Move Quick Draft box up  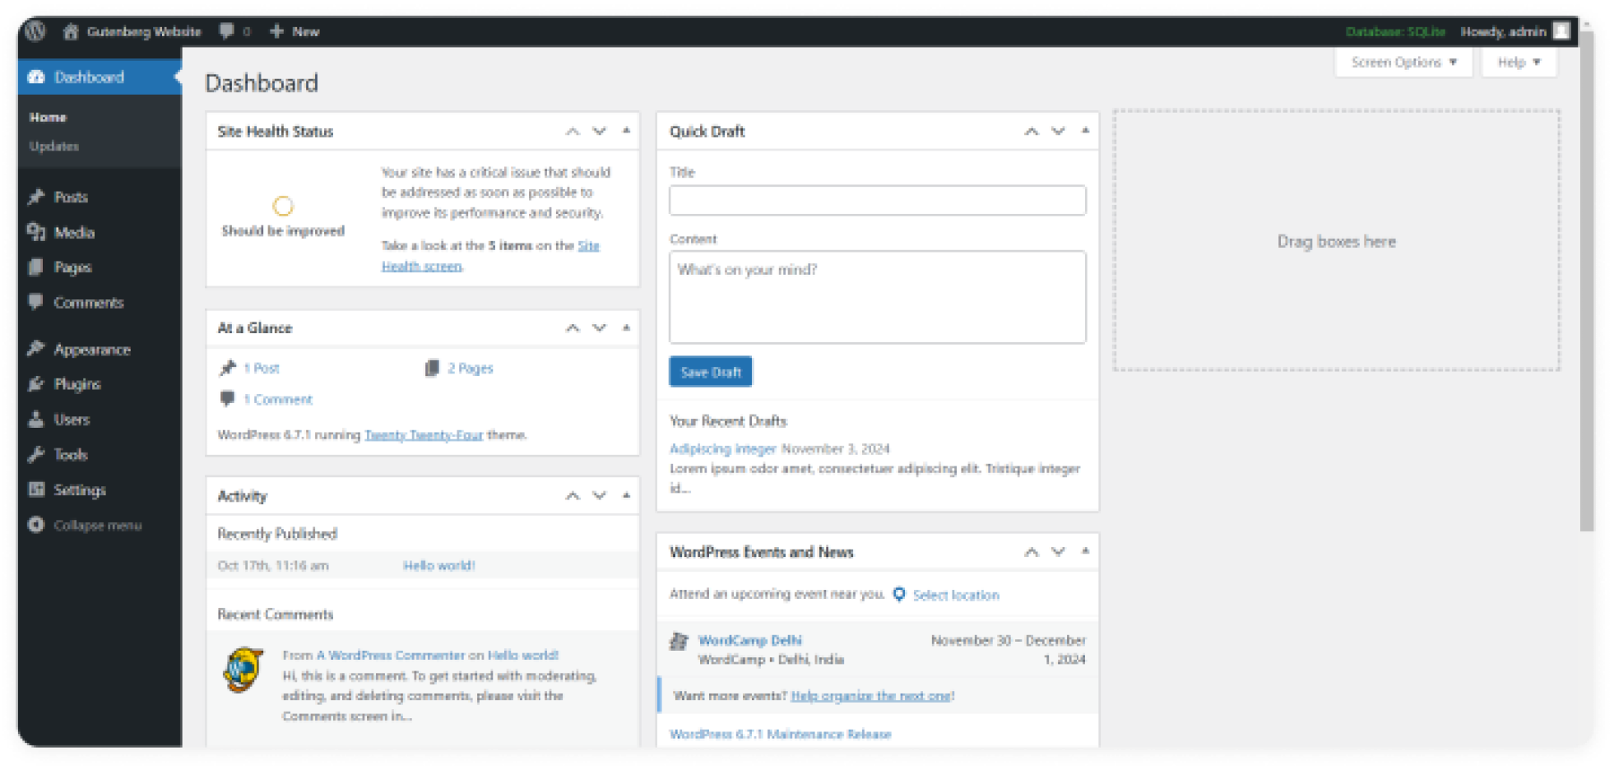tap(1032, 132)
